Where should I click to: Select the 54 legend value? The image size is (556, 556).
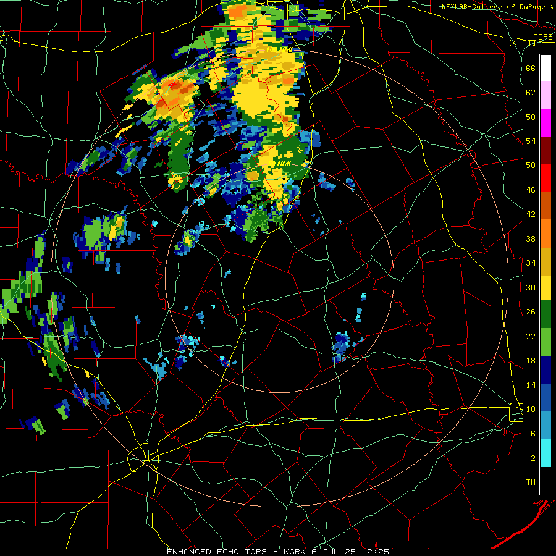click(531, 141)
